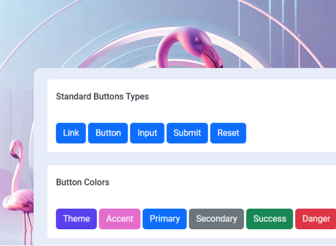This screenshot has width=336, height=246.
Task: Click the red Danger button
Action: (316, 219)
